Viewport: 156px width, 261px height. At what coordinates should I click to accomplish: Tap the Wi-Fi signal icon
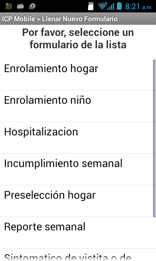point(102,6)
